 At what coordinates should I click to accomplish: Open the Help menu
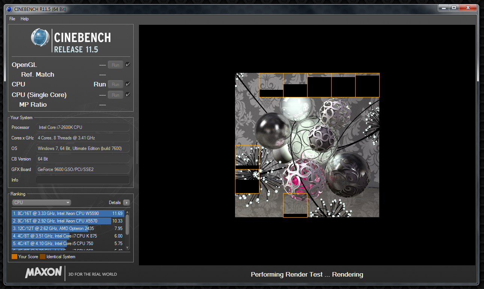coord(24,19)
